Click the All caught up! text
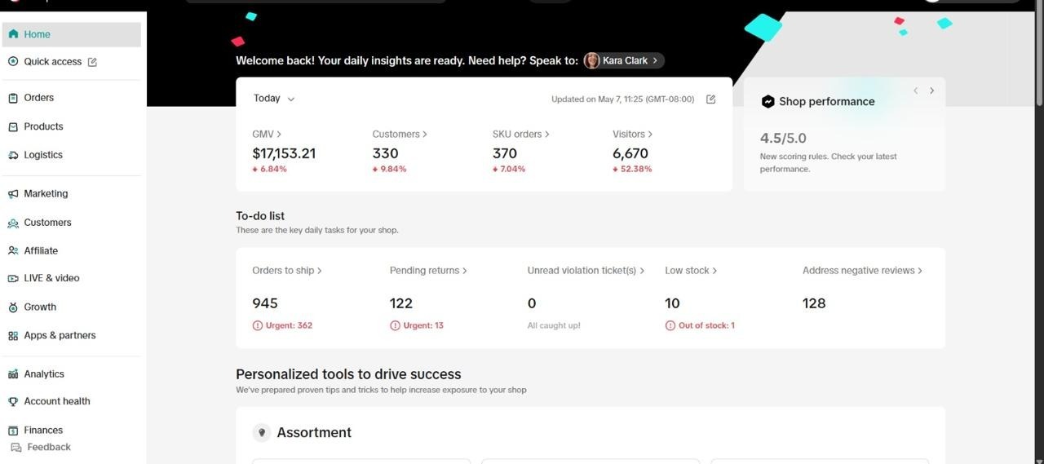This screenshot has height=464, width=1044. 554,325
